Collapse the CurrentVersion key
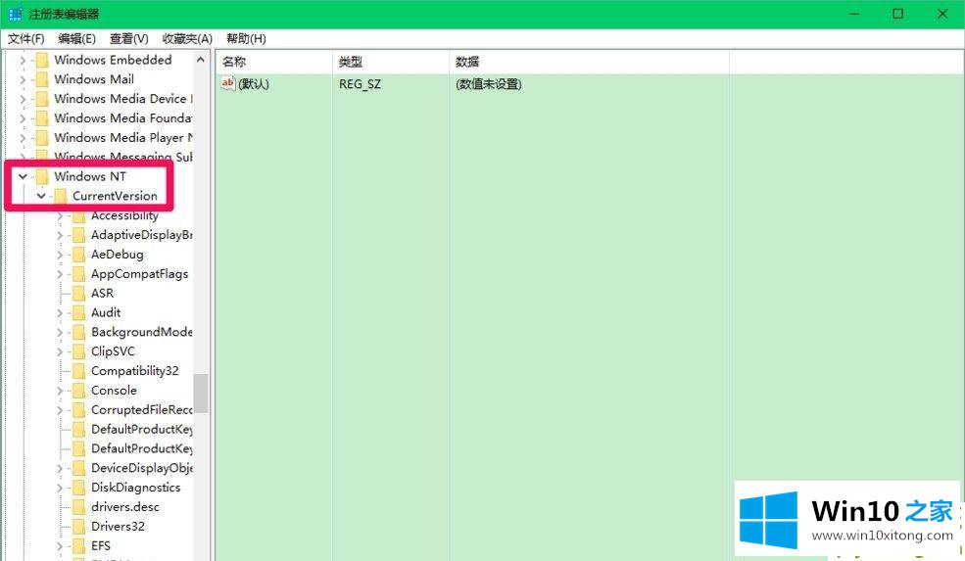Image resolution: width=965 pixels, height=561 pixels. click(x=41, y=196)
